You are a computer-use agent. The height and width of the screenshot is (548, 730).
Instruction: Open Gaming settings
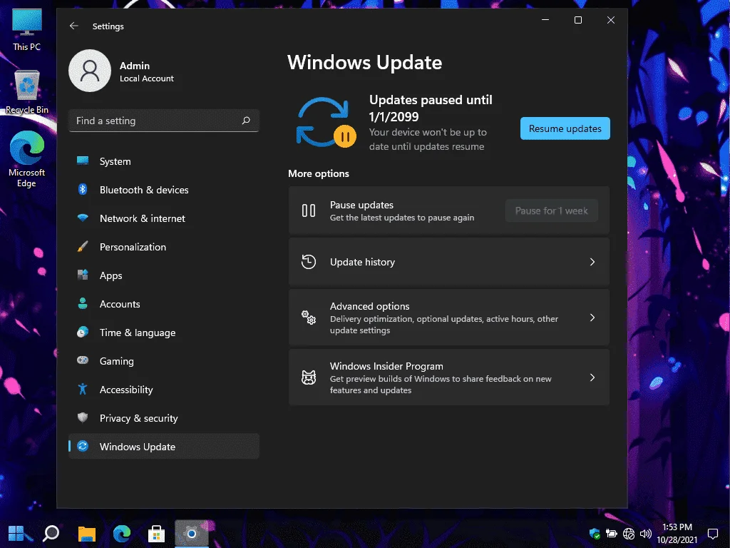[163, 360]
